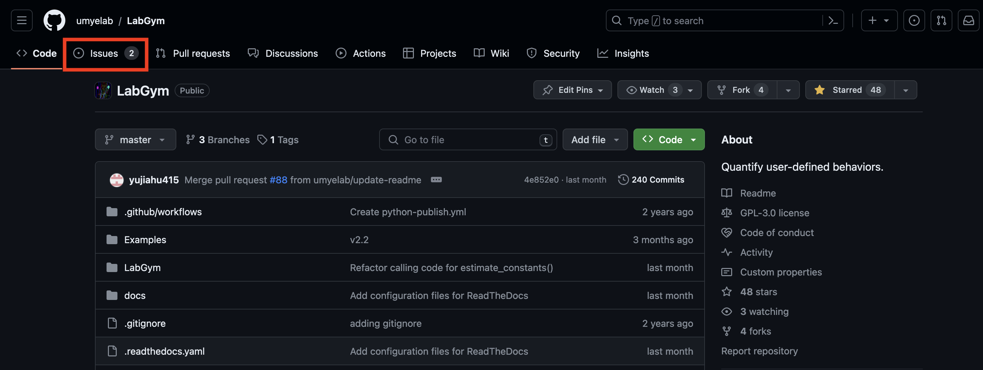Open the .gitignore file

(145, 323)
